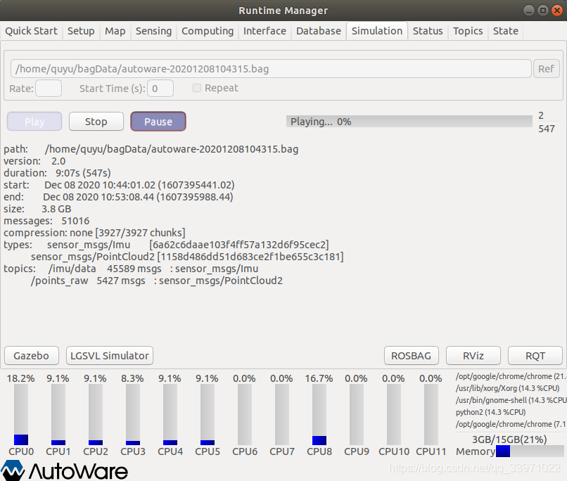Go to the Sensing tab

coord(153,31)
